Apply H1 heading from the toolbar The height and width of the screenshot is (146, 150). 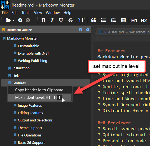(134, 20)
